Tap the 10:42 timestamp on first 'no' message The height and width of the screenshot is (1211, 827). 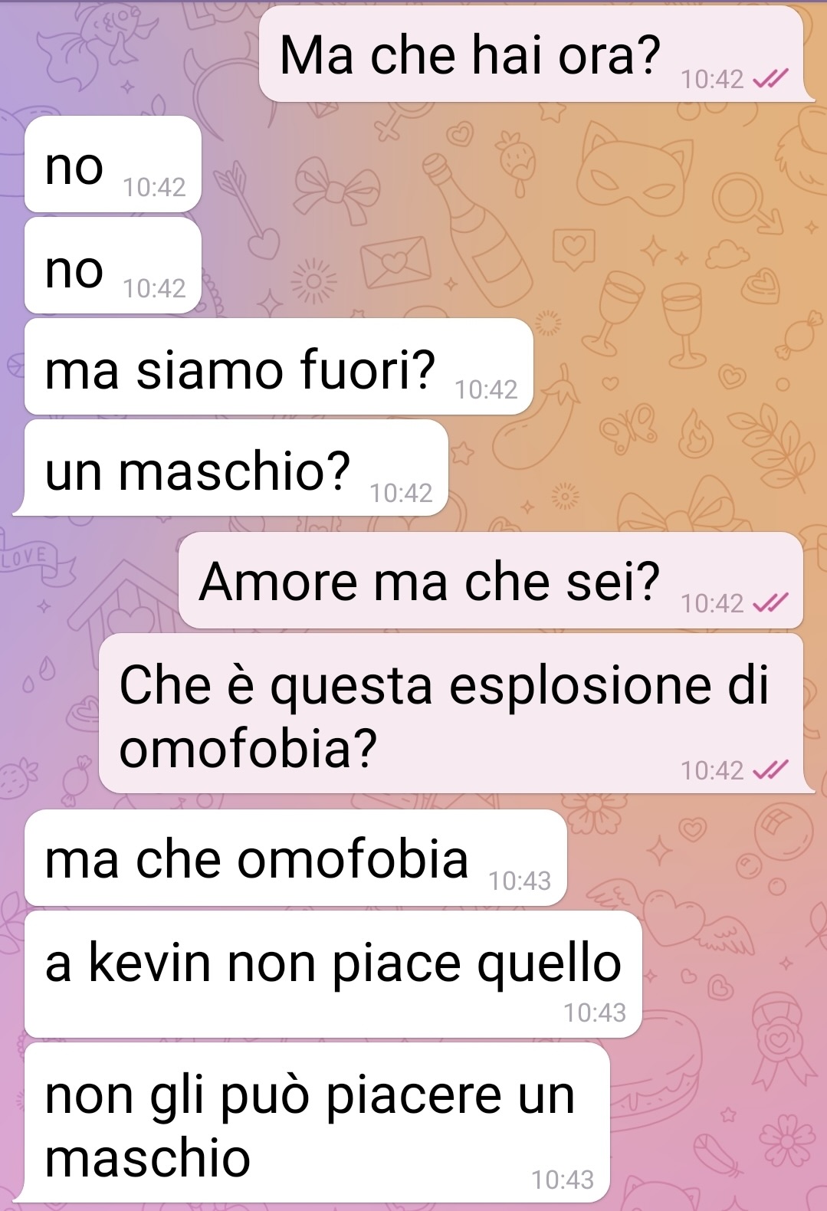pyautogui.click(x=154, y=188)
